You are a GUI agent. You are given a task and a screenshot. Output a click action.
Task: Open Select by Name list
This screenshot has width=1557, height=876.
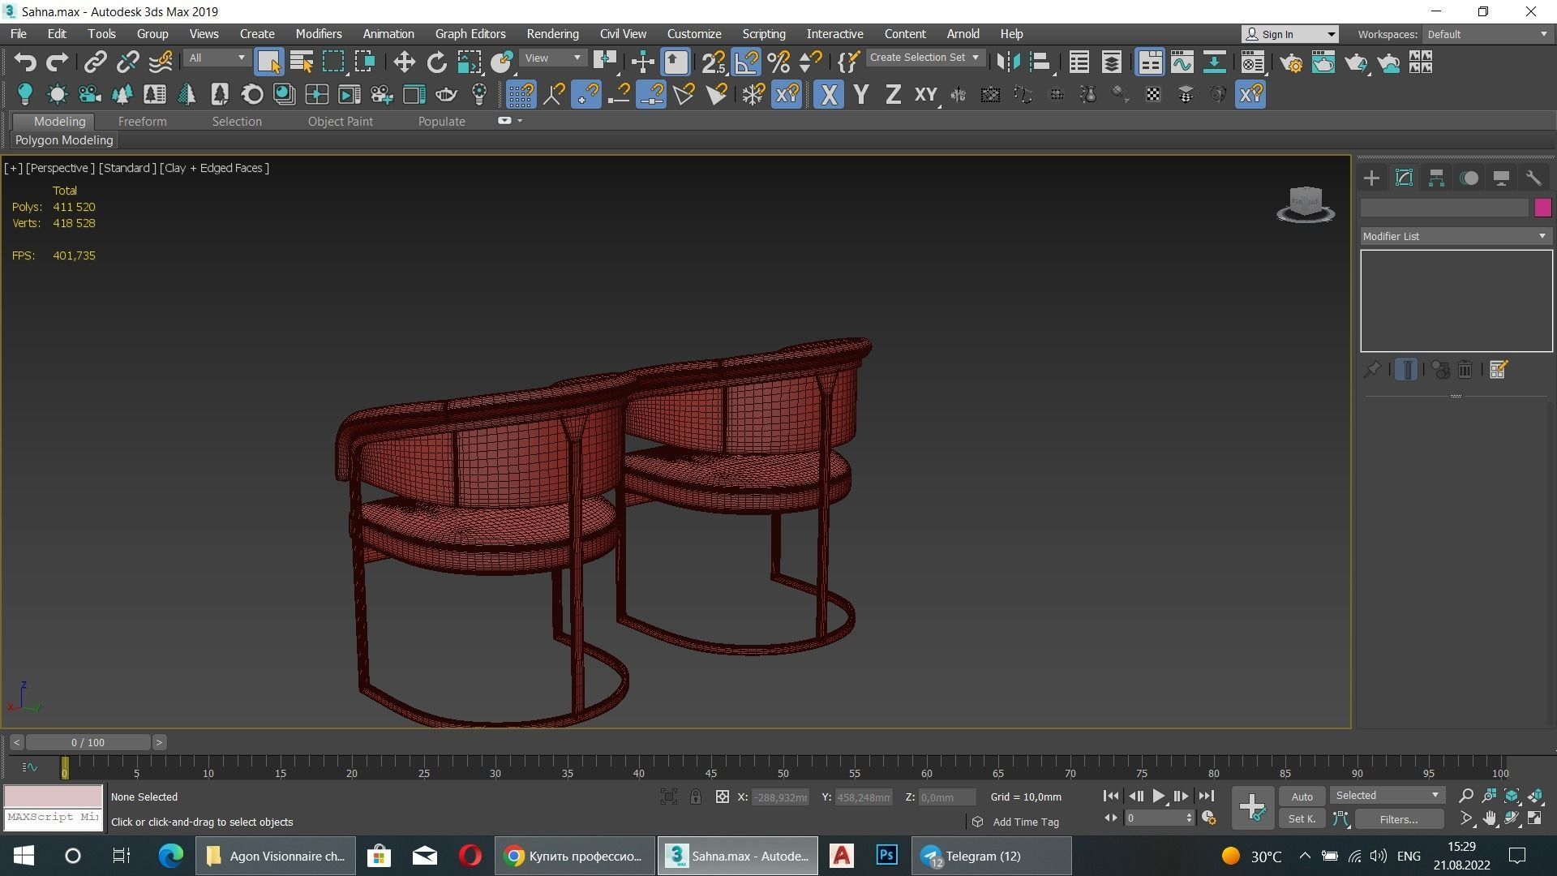click(x=302, y=62)
